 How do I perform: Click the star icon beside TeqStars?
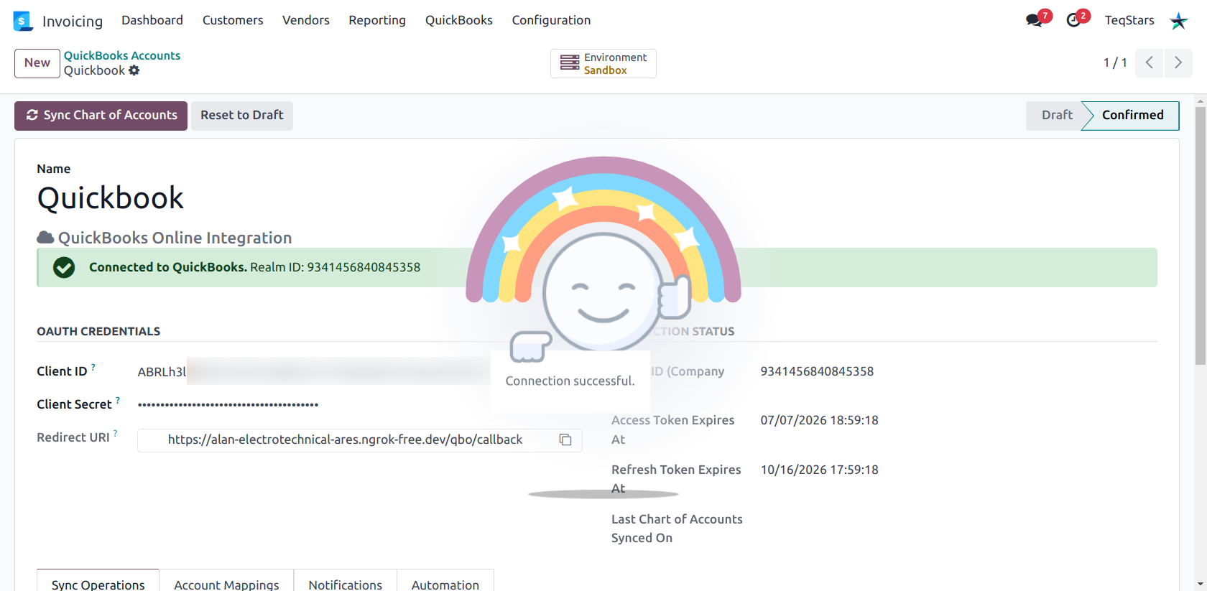1178,21
